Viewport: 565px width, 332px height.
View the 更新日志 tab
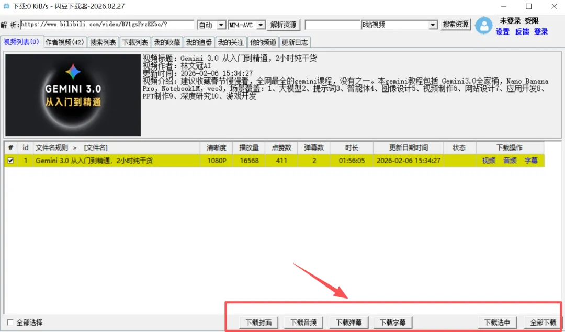point(295,42)
